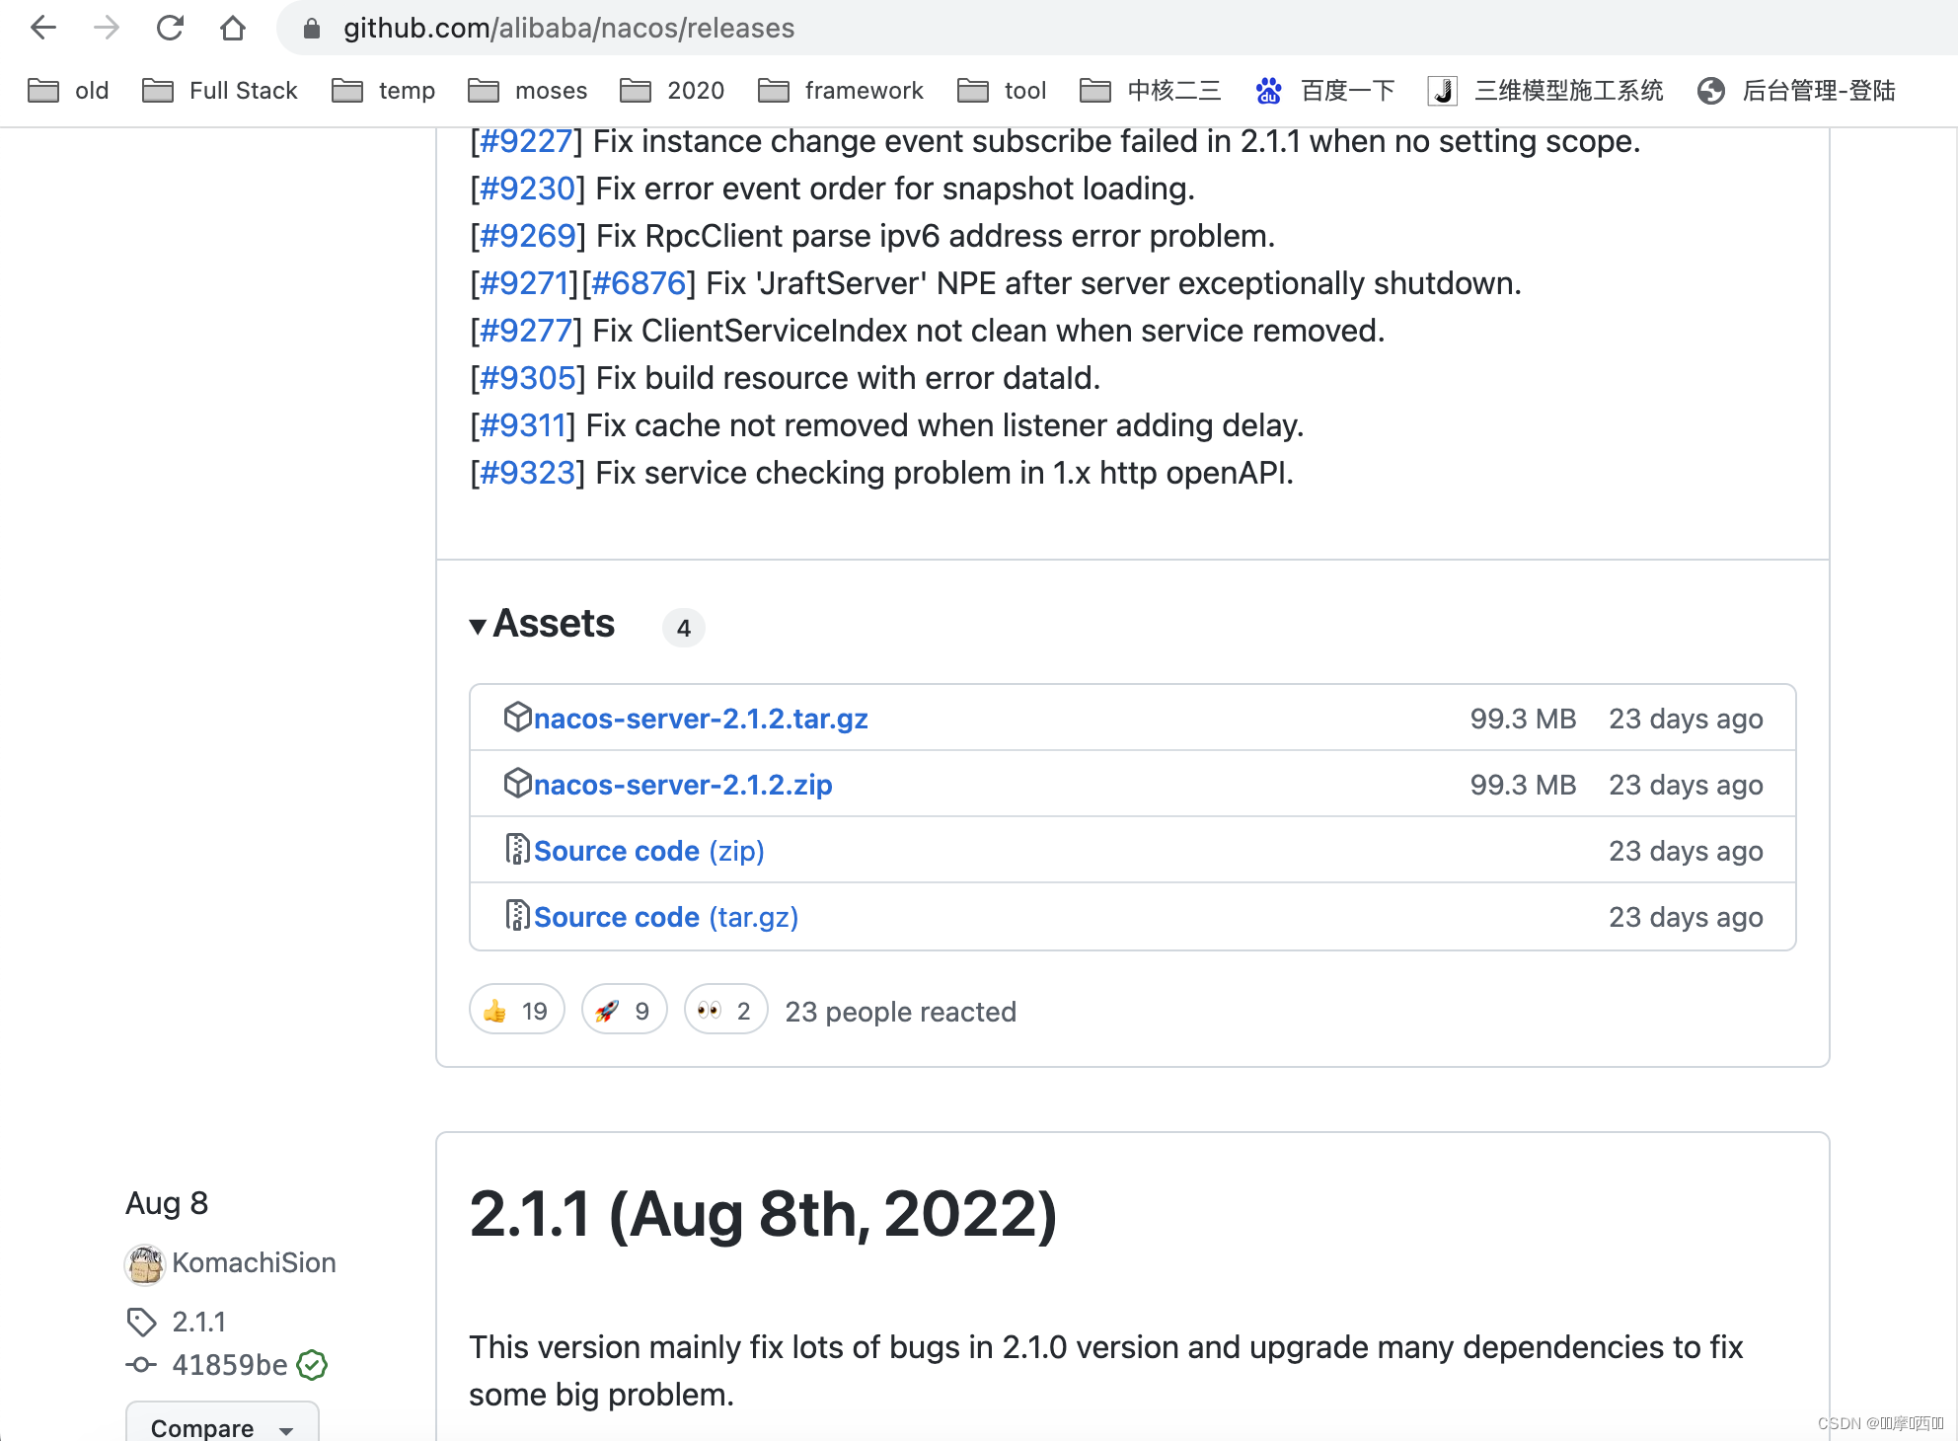1958x1441 pixels.
Task: Open issue #9269 link
Action: tap(527, 236)
